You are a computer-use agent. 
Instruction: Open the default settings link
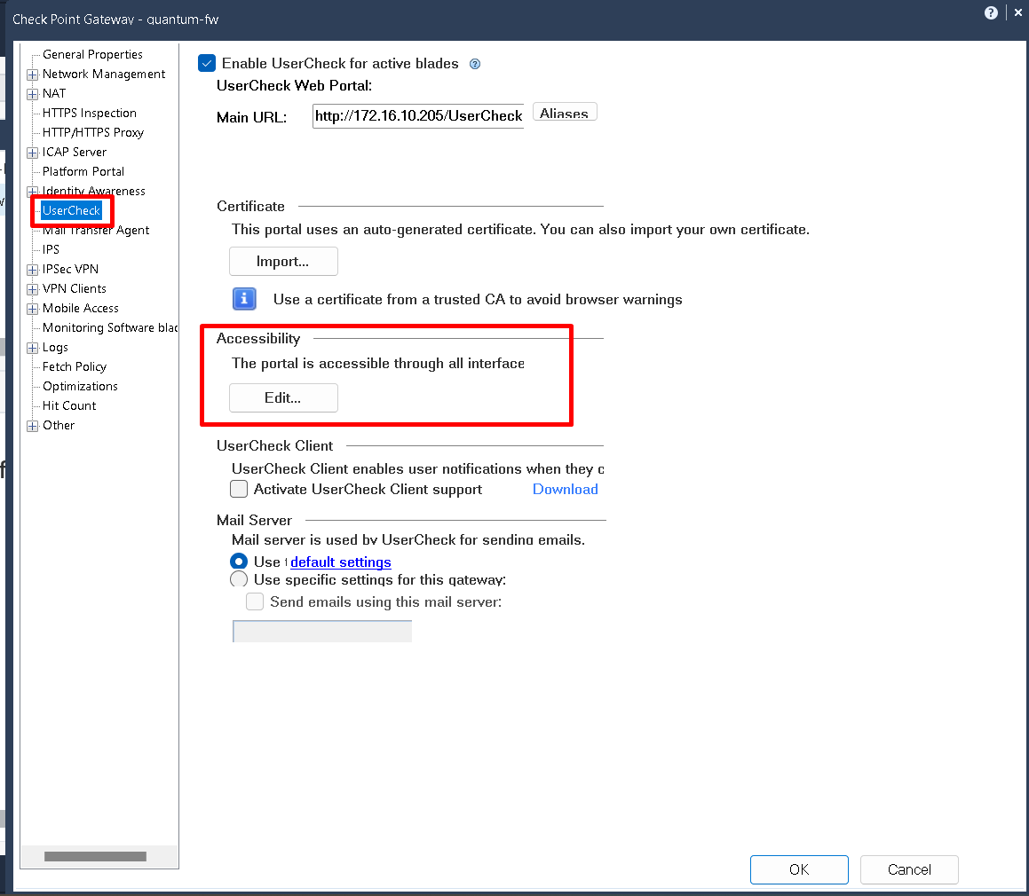(x=340, y=562)
